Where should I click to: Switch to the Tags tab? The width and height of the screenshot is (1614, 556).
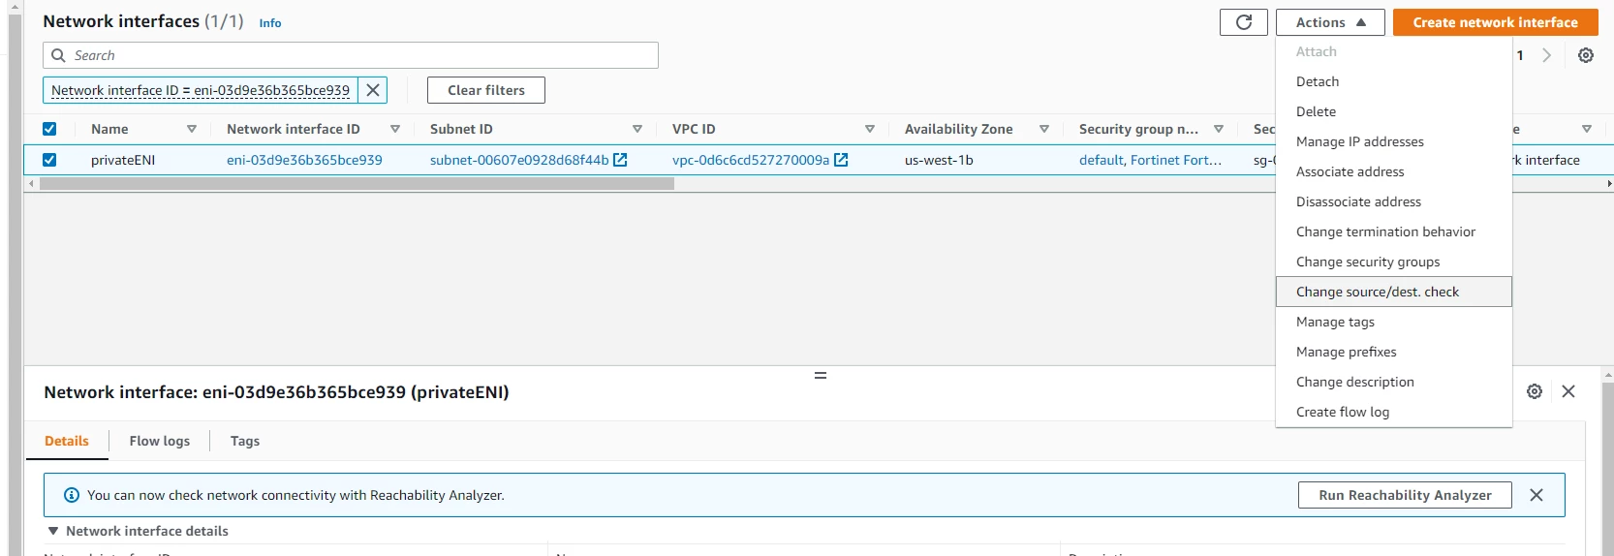(245, 441)
